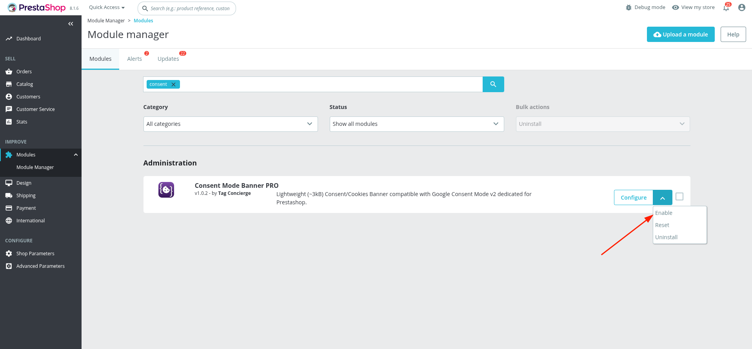Click Modules breadcrumb link
Viewport: 752px width, 349px height.
click(x=143, y=20)
